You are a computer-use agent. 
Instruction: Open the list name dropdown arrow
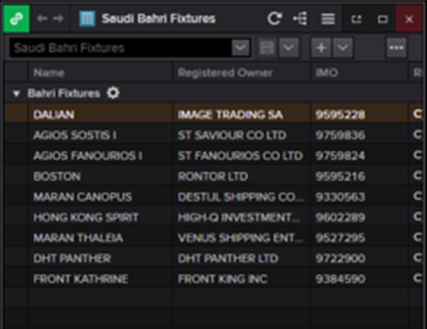click(x=240, y=48)
